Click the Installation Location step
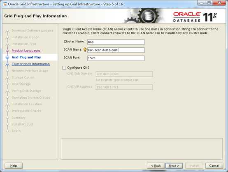Image resolution: width=228 pixels, height=172 pixels. point(27,104)
